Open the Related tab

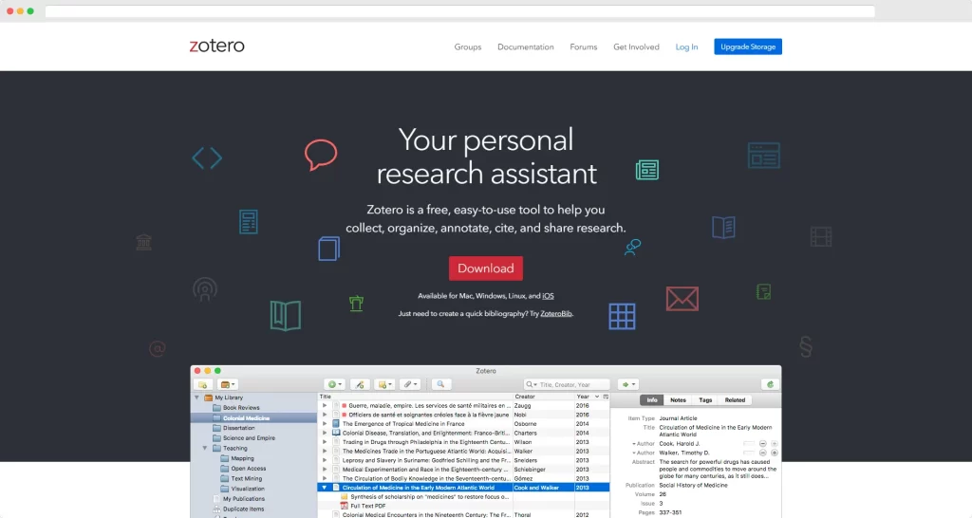pos(735,400)
